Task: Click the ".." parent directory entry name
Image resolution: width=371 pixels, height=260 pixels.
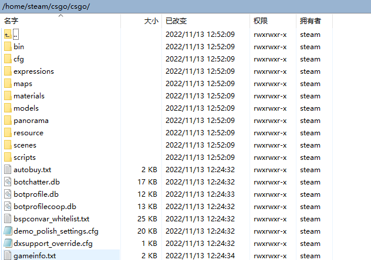Action: click(16, 35)
